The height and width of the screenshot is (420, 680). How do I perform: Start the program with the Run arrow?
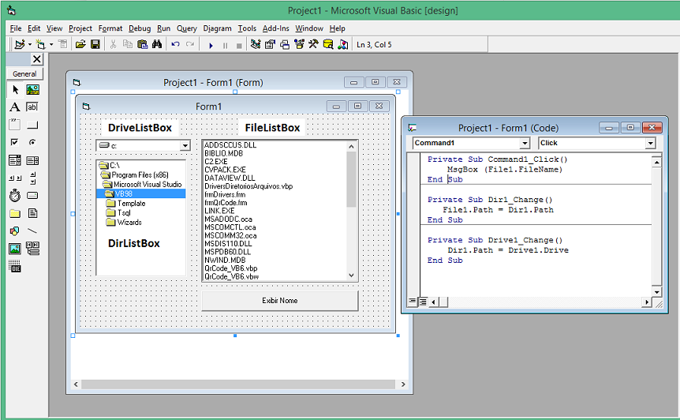[x=211, y=45]
